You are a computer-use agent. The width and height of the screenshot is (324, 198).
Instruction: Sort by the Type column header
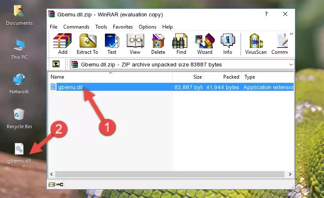pyautogui.click(x=268, y=77)
